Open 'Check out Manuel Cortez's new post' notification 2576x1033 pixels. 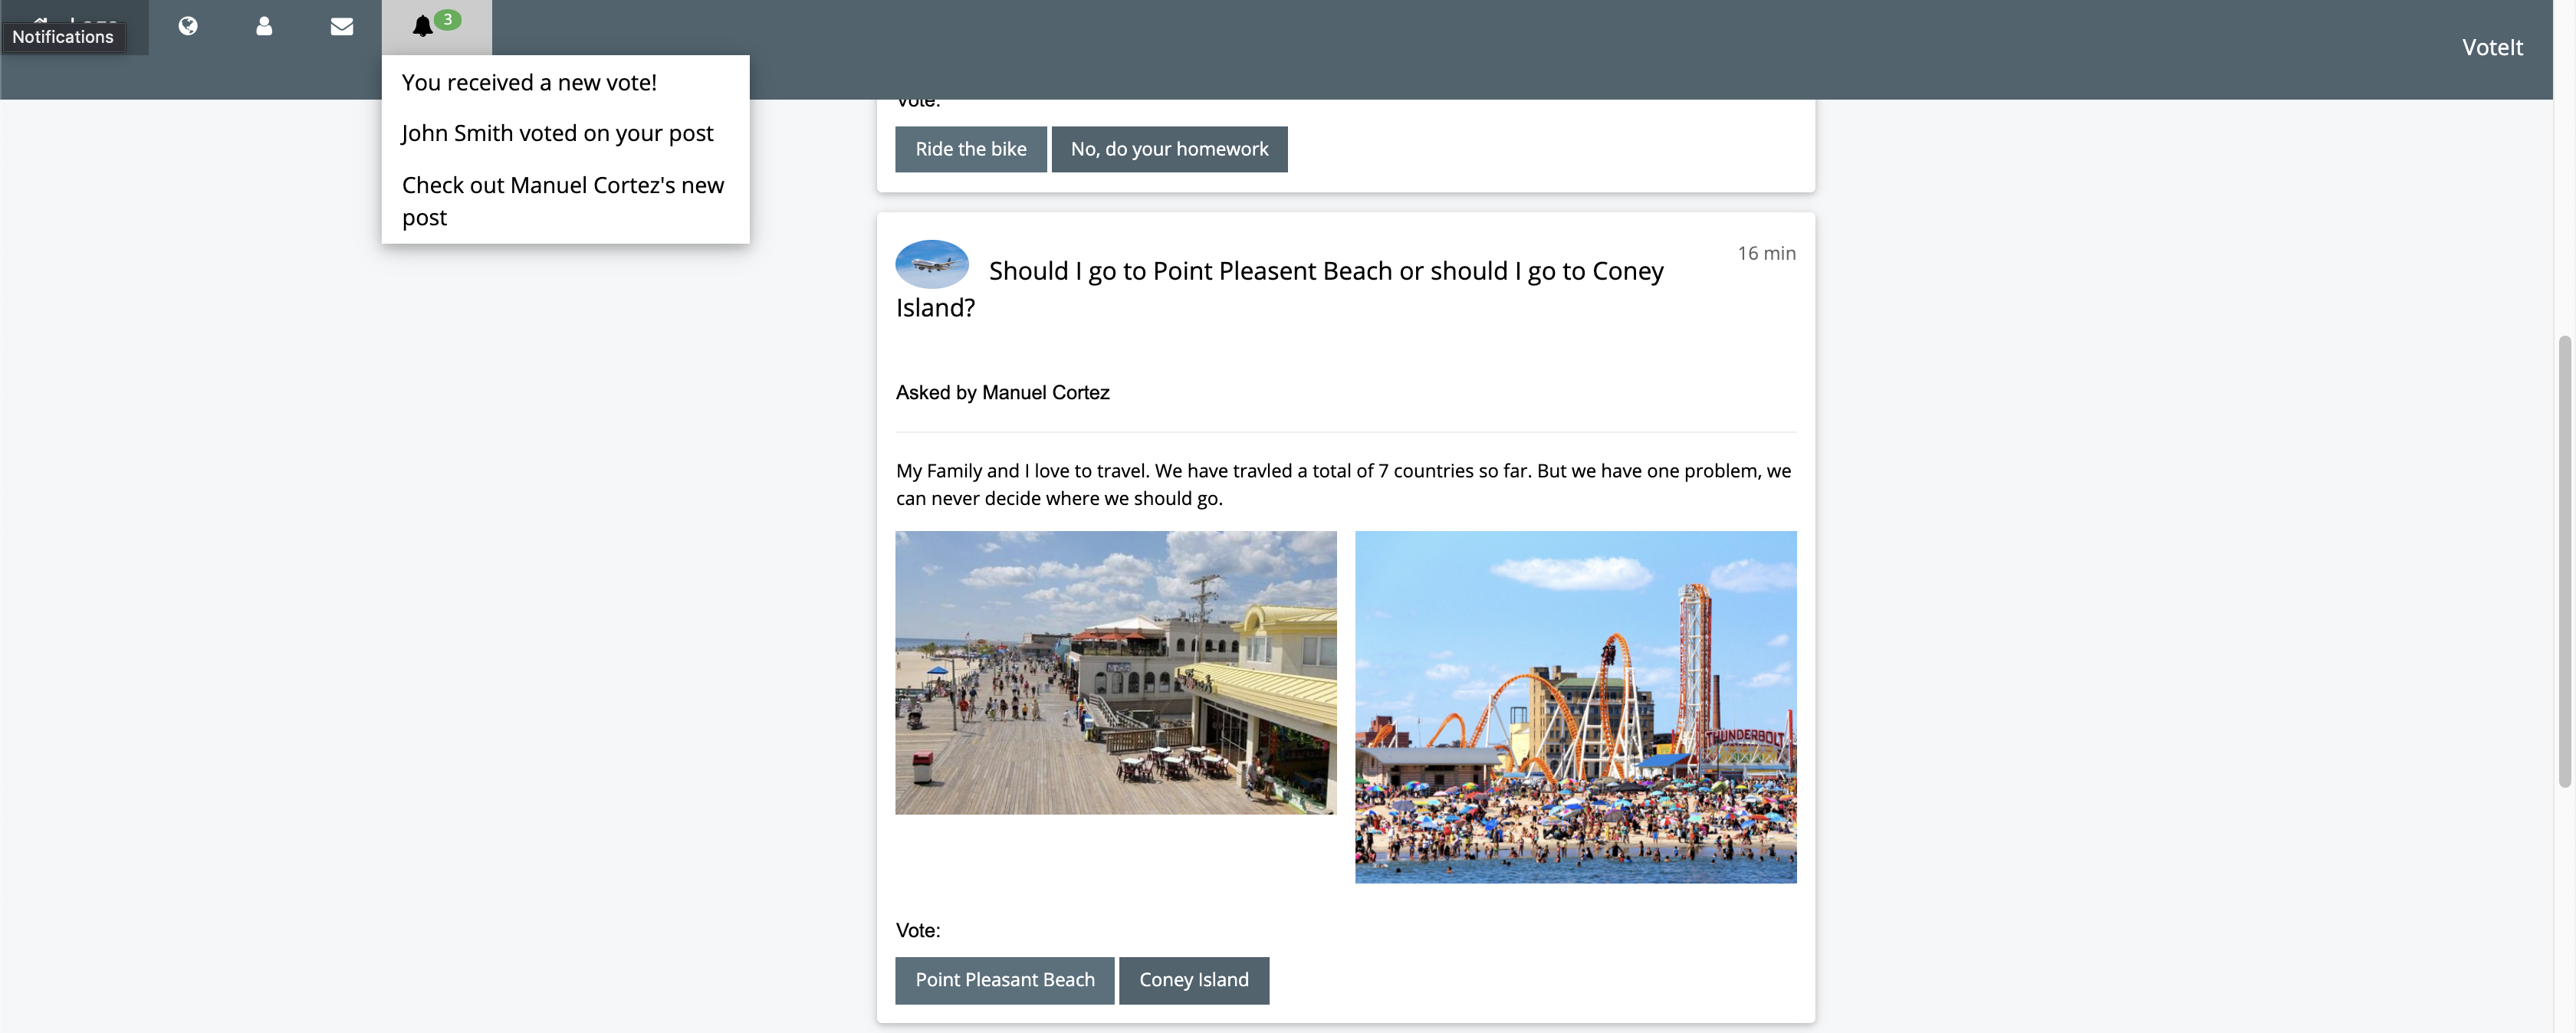562,201
